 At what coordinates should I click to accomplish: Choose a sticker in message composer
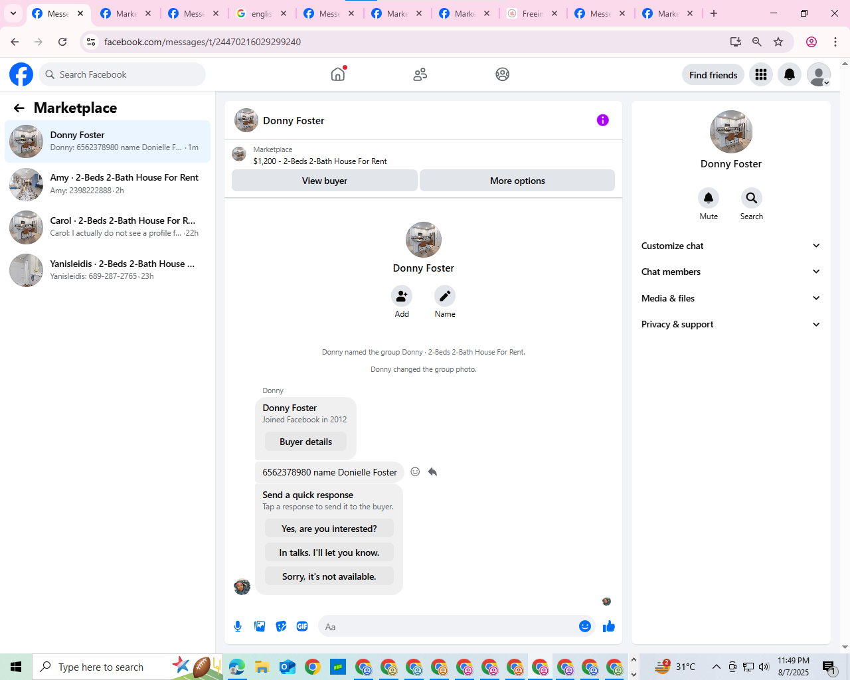click(x=282, y=626)
